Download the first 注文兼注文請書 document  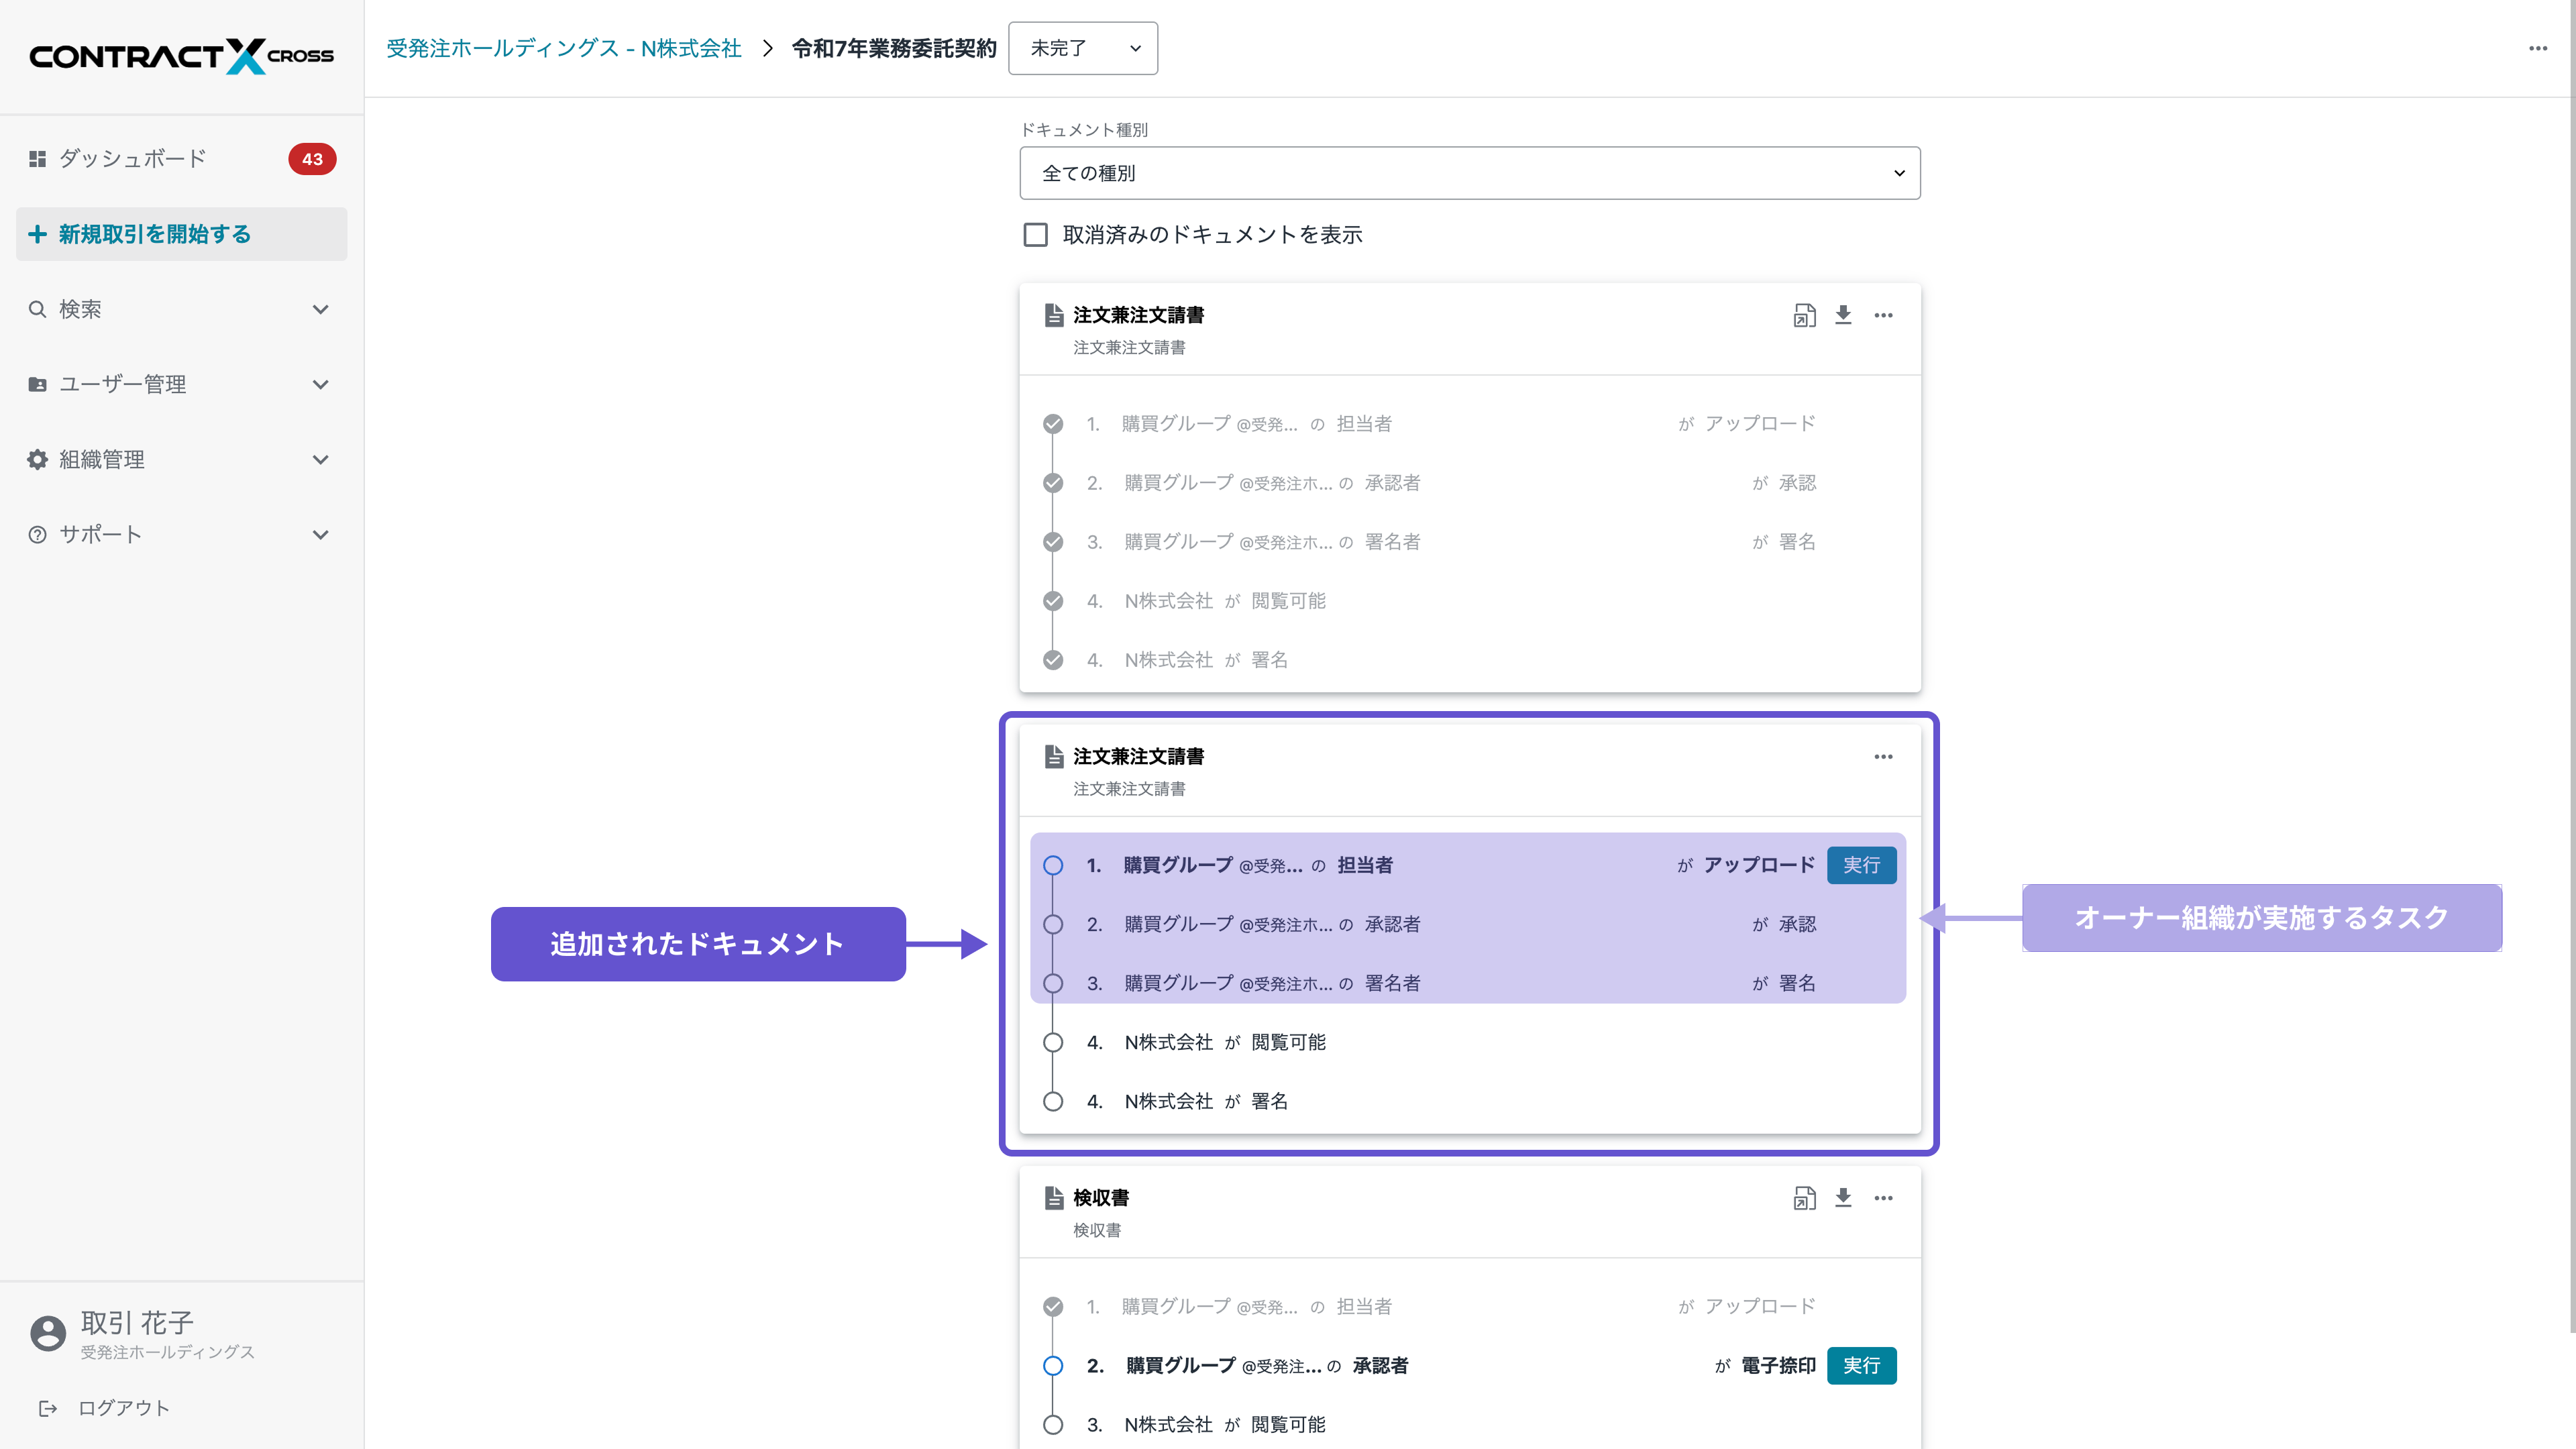[x=1844, y=314]
